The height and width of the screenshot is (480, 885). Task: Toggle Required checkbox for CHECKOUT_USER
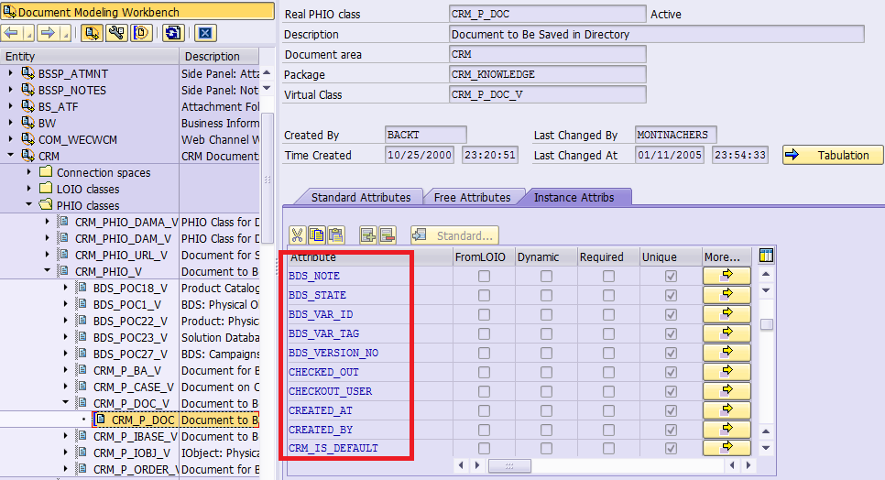(608, 391)
